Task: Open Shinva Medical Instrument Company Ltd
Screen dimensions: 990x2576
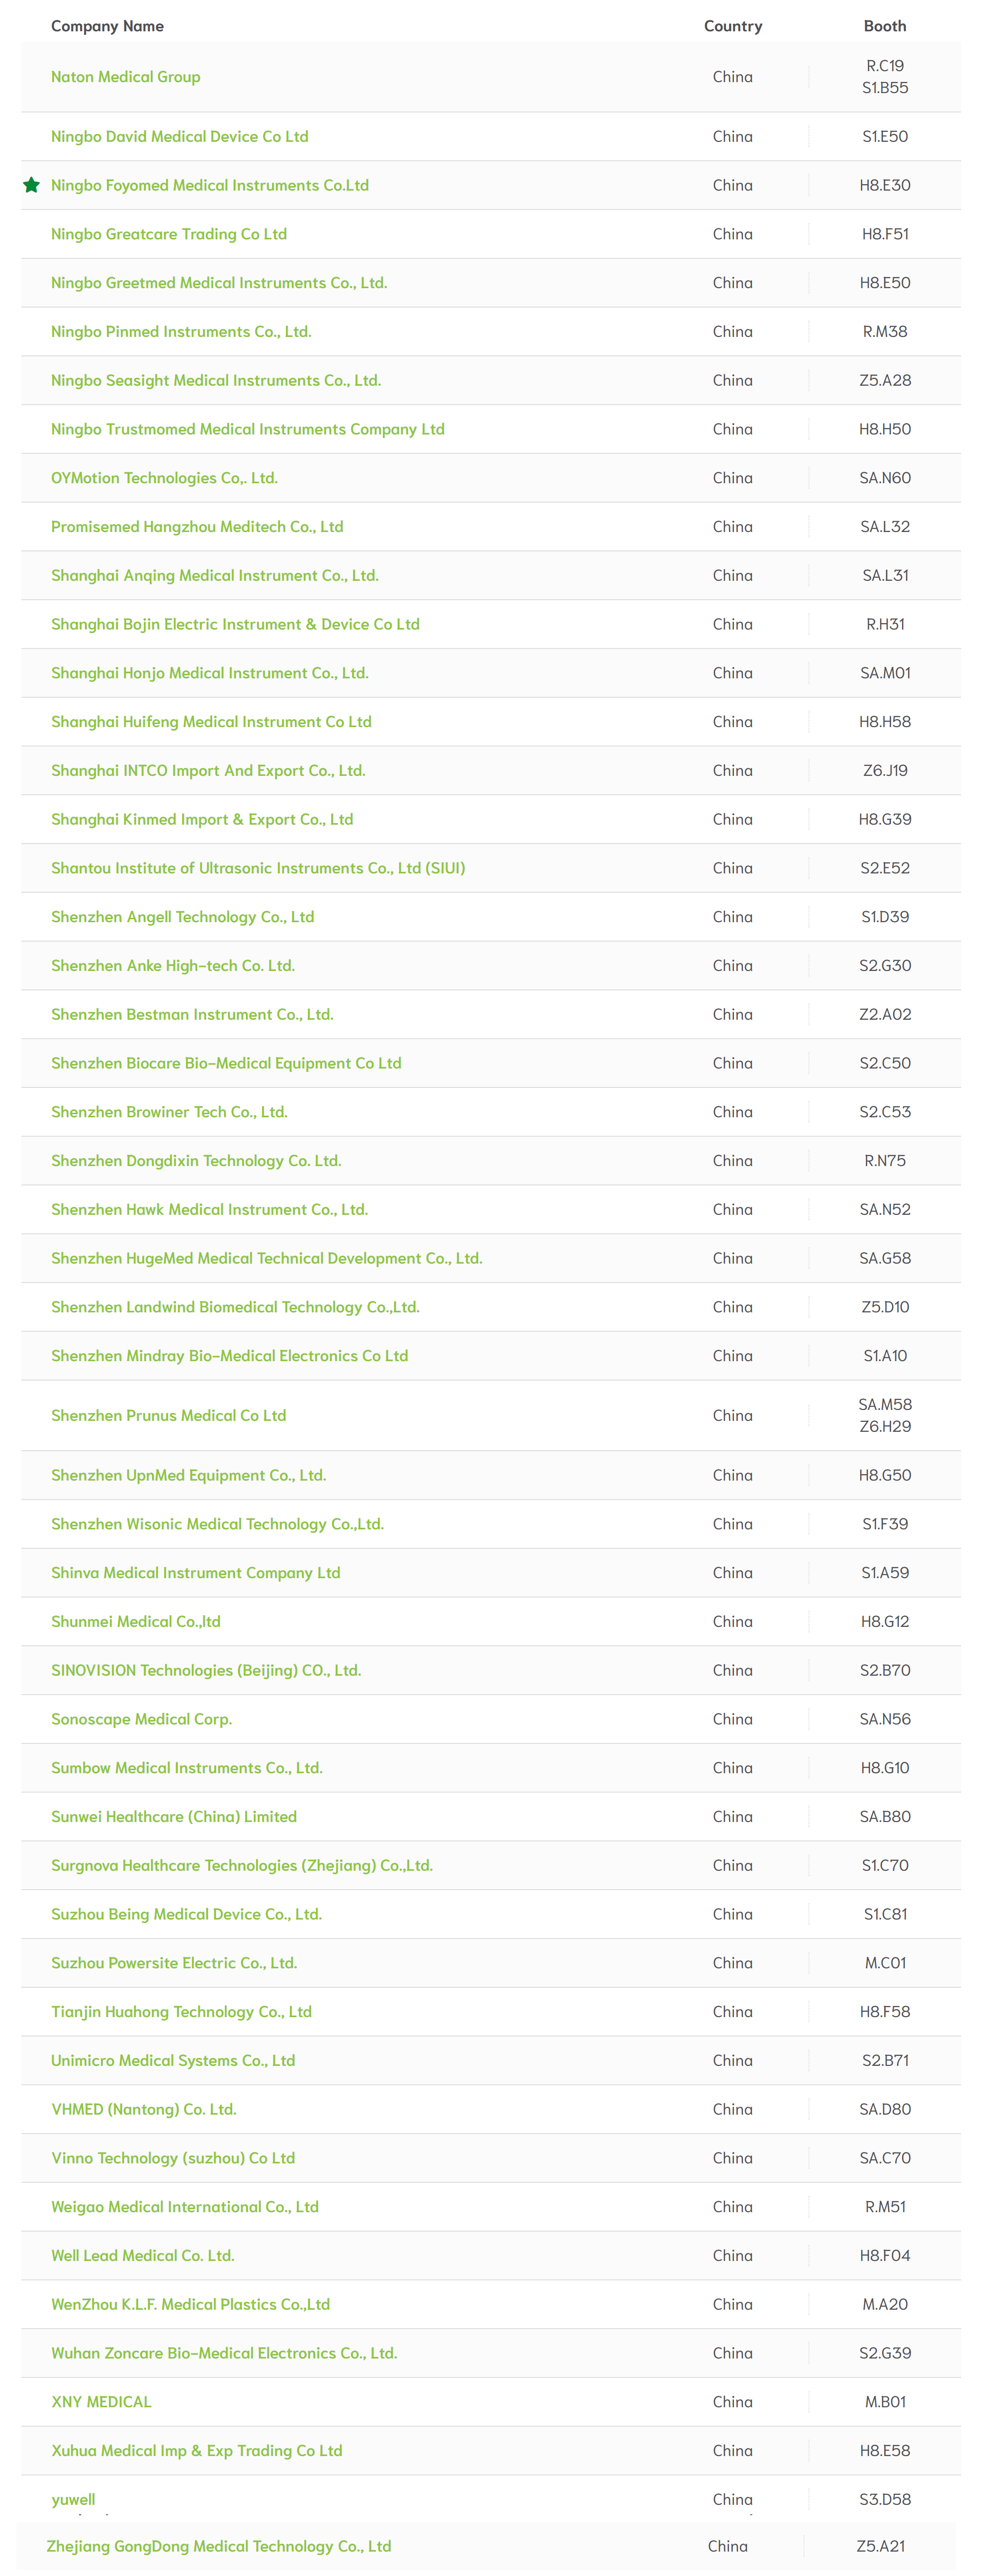Action: 196,1574
